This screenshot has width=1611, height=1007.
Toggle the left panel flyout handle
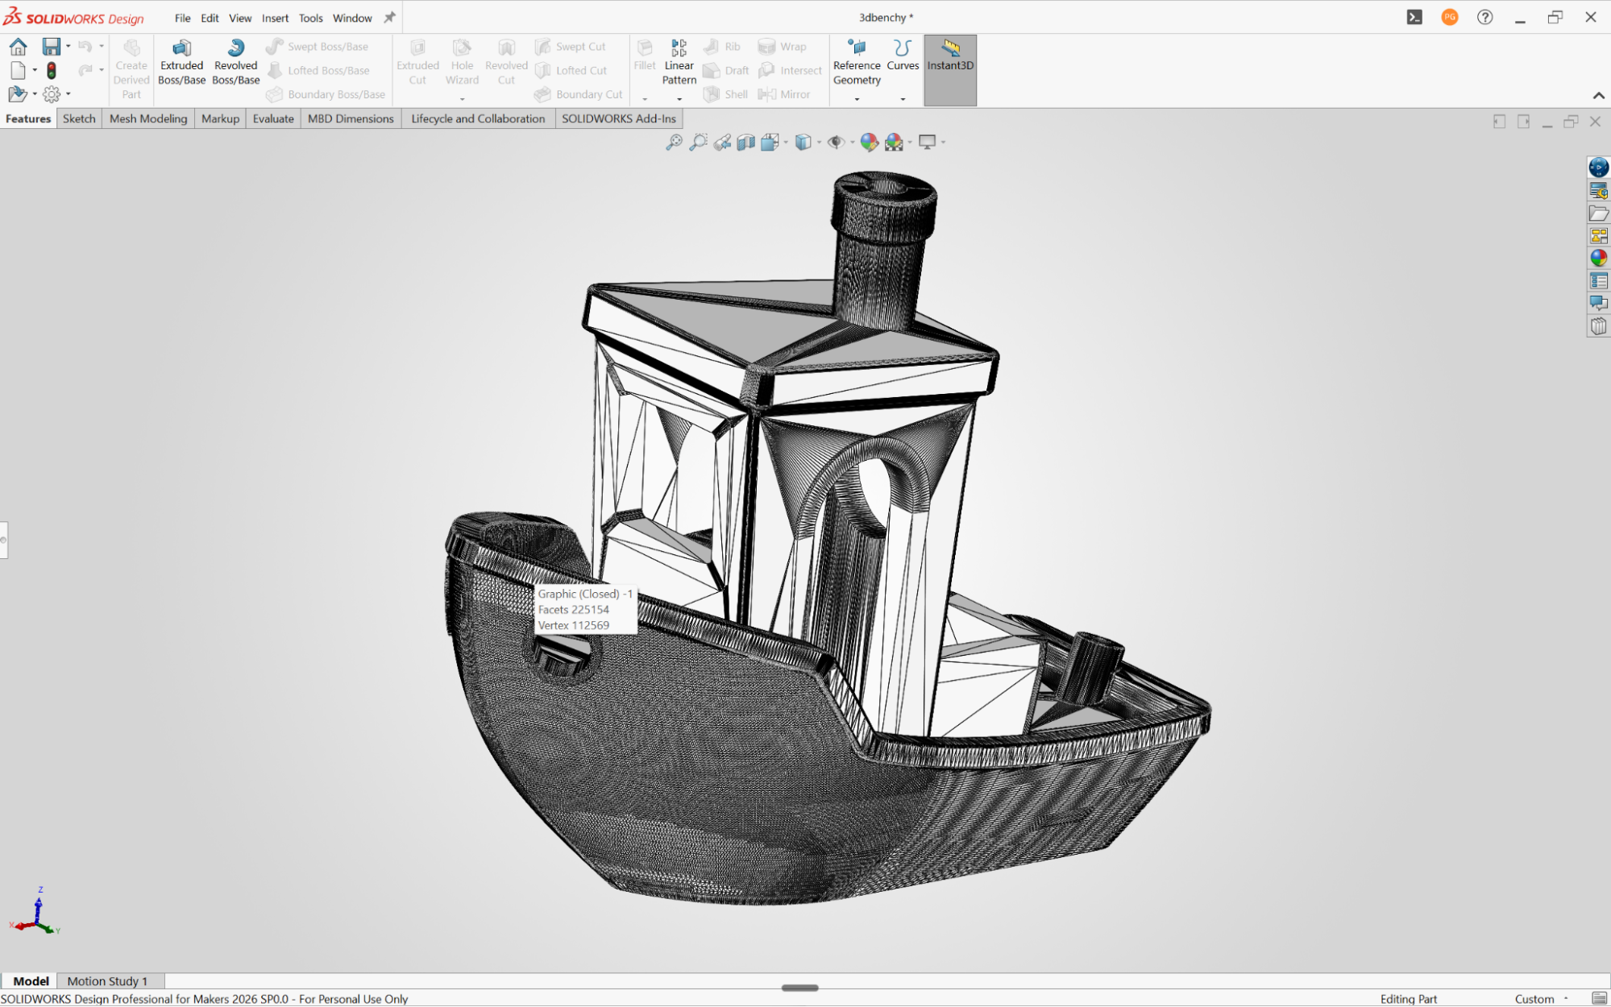coord(3,540)
